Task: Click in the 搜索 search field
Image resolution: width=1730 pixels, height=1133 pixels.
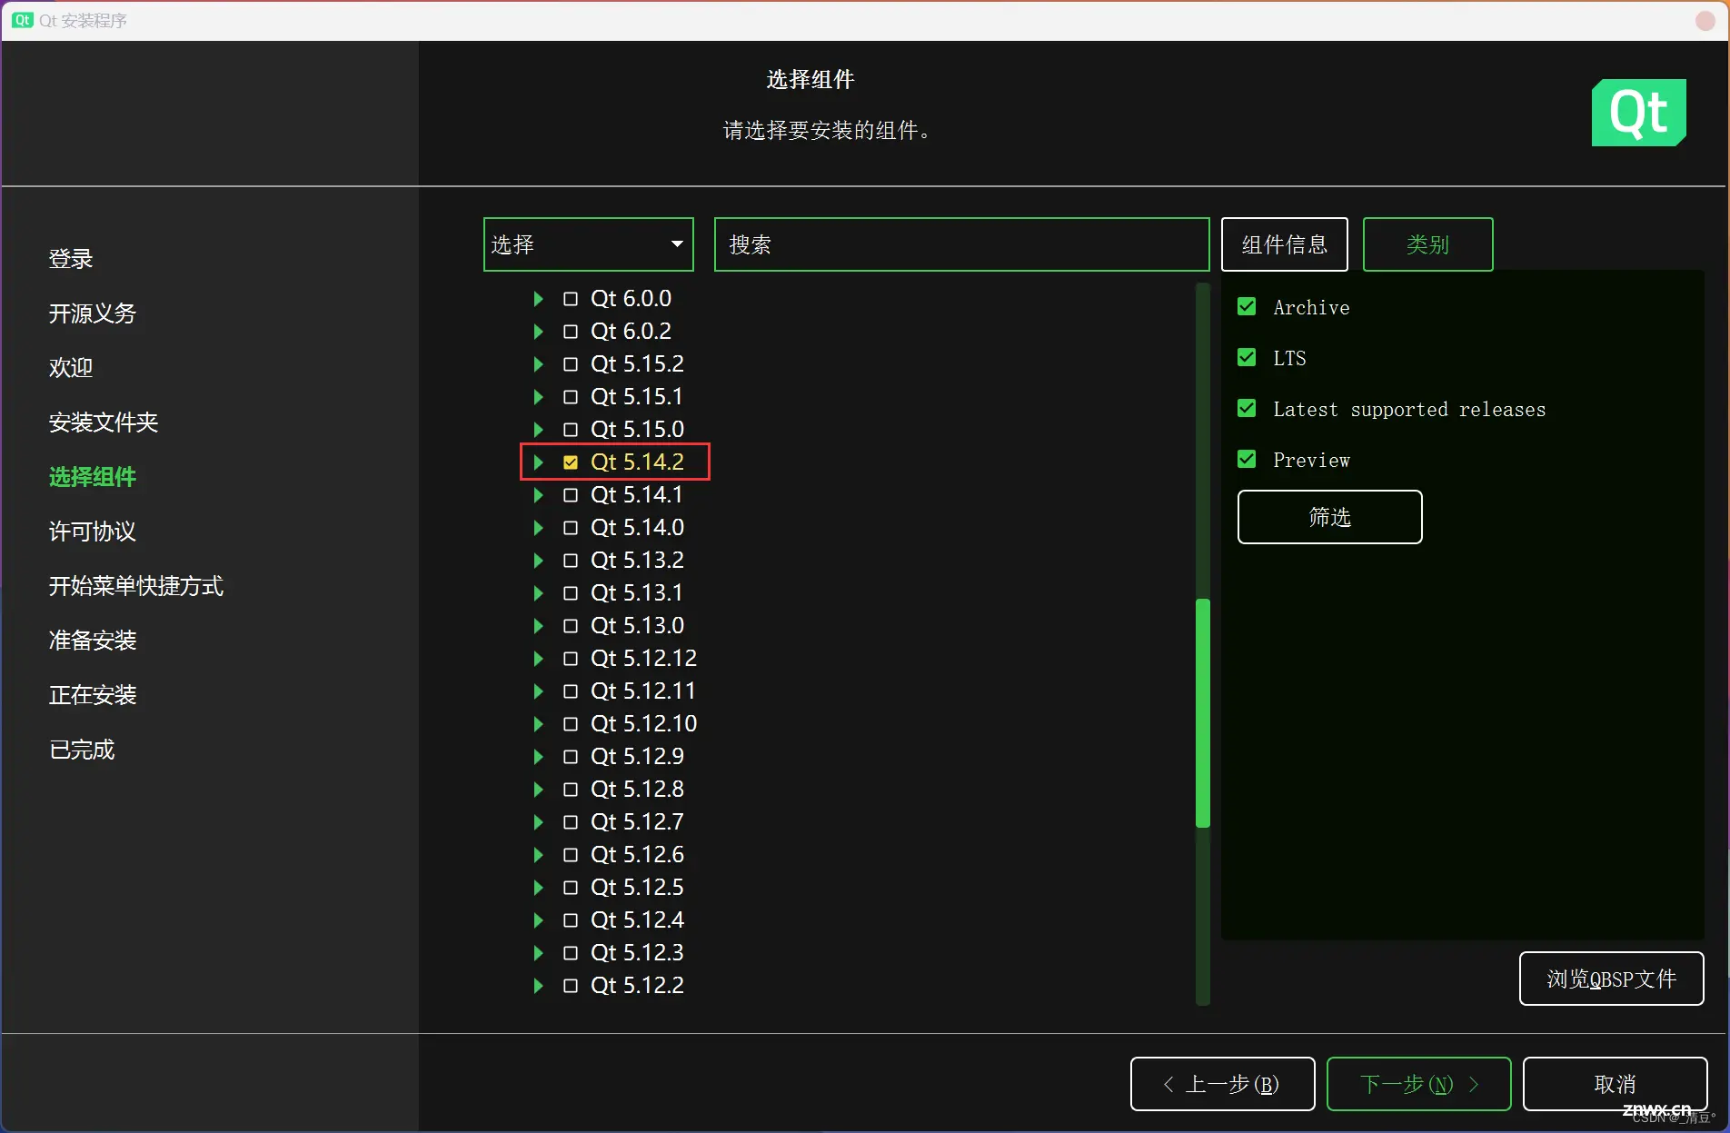Action: [961, 244]
